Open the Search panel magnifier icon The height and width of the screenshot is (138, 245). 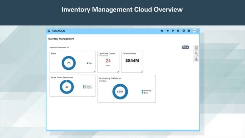pos(196,54)
